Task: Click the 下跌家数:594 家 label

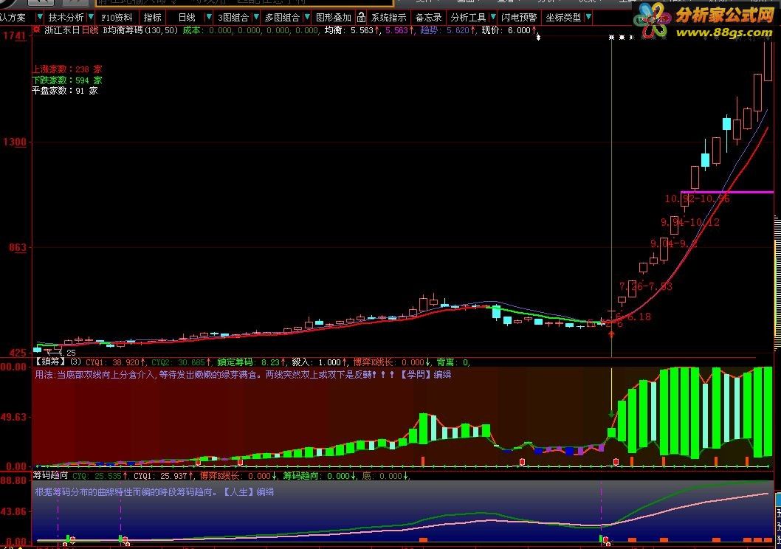Action: tap(67, 80)
